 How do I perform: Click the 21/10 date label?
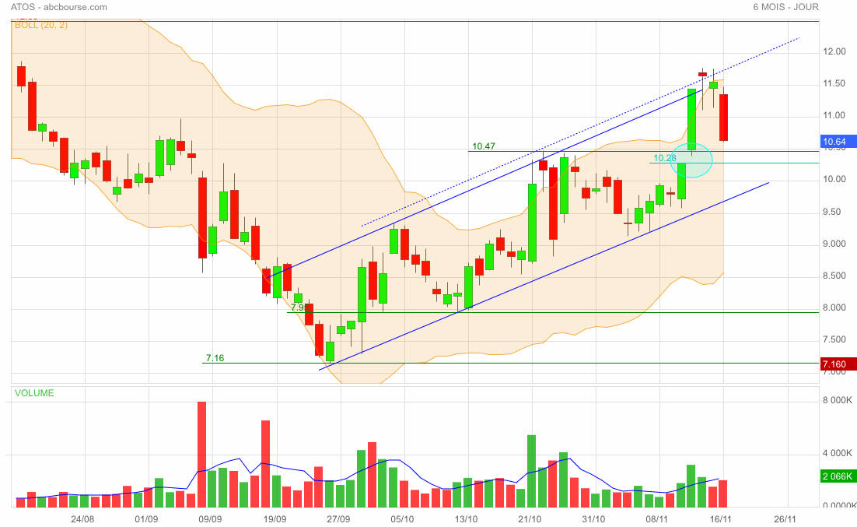pyautogui.click(x=530, y=519)
